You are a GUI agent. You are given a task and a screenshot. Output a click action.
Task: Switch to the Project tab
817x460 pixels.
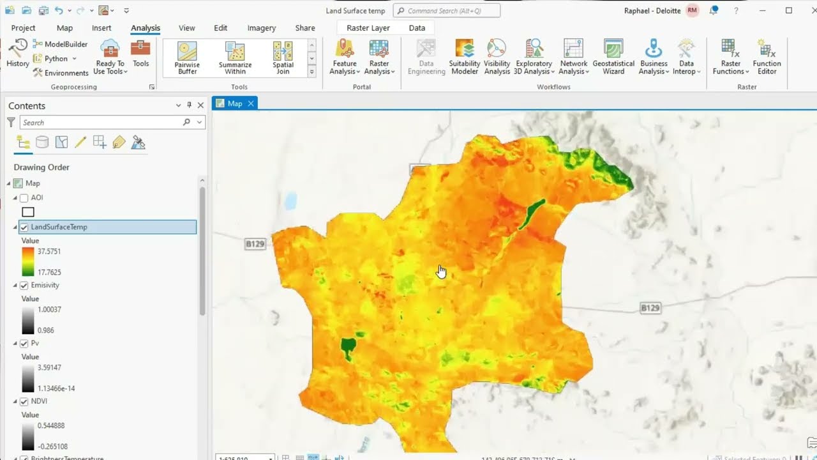coord(24,28)
